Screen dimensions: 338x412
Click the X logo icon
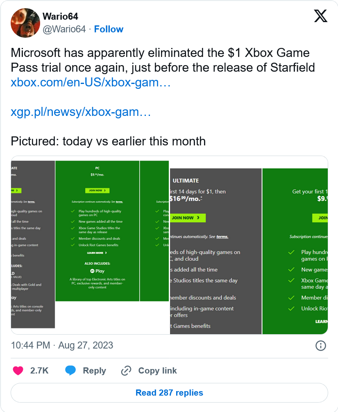click(320, 16)
